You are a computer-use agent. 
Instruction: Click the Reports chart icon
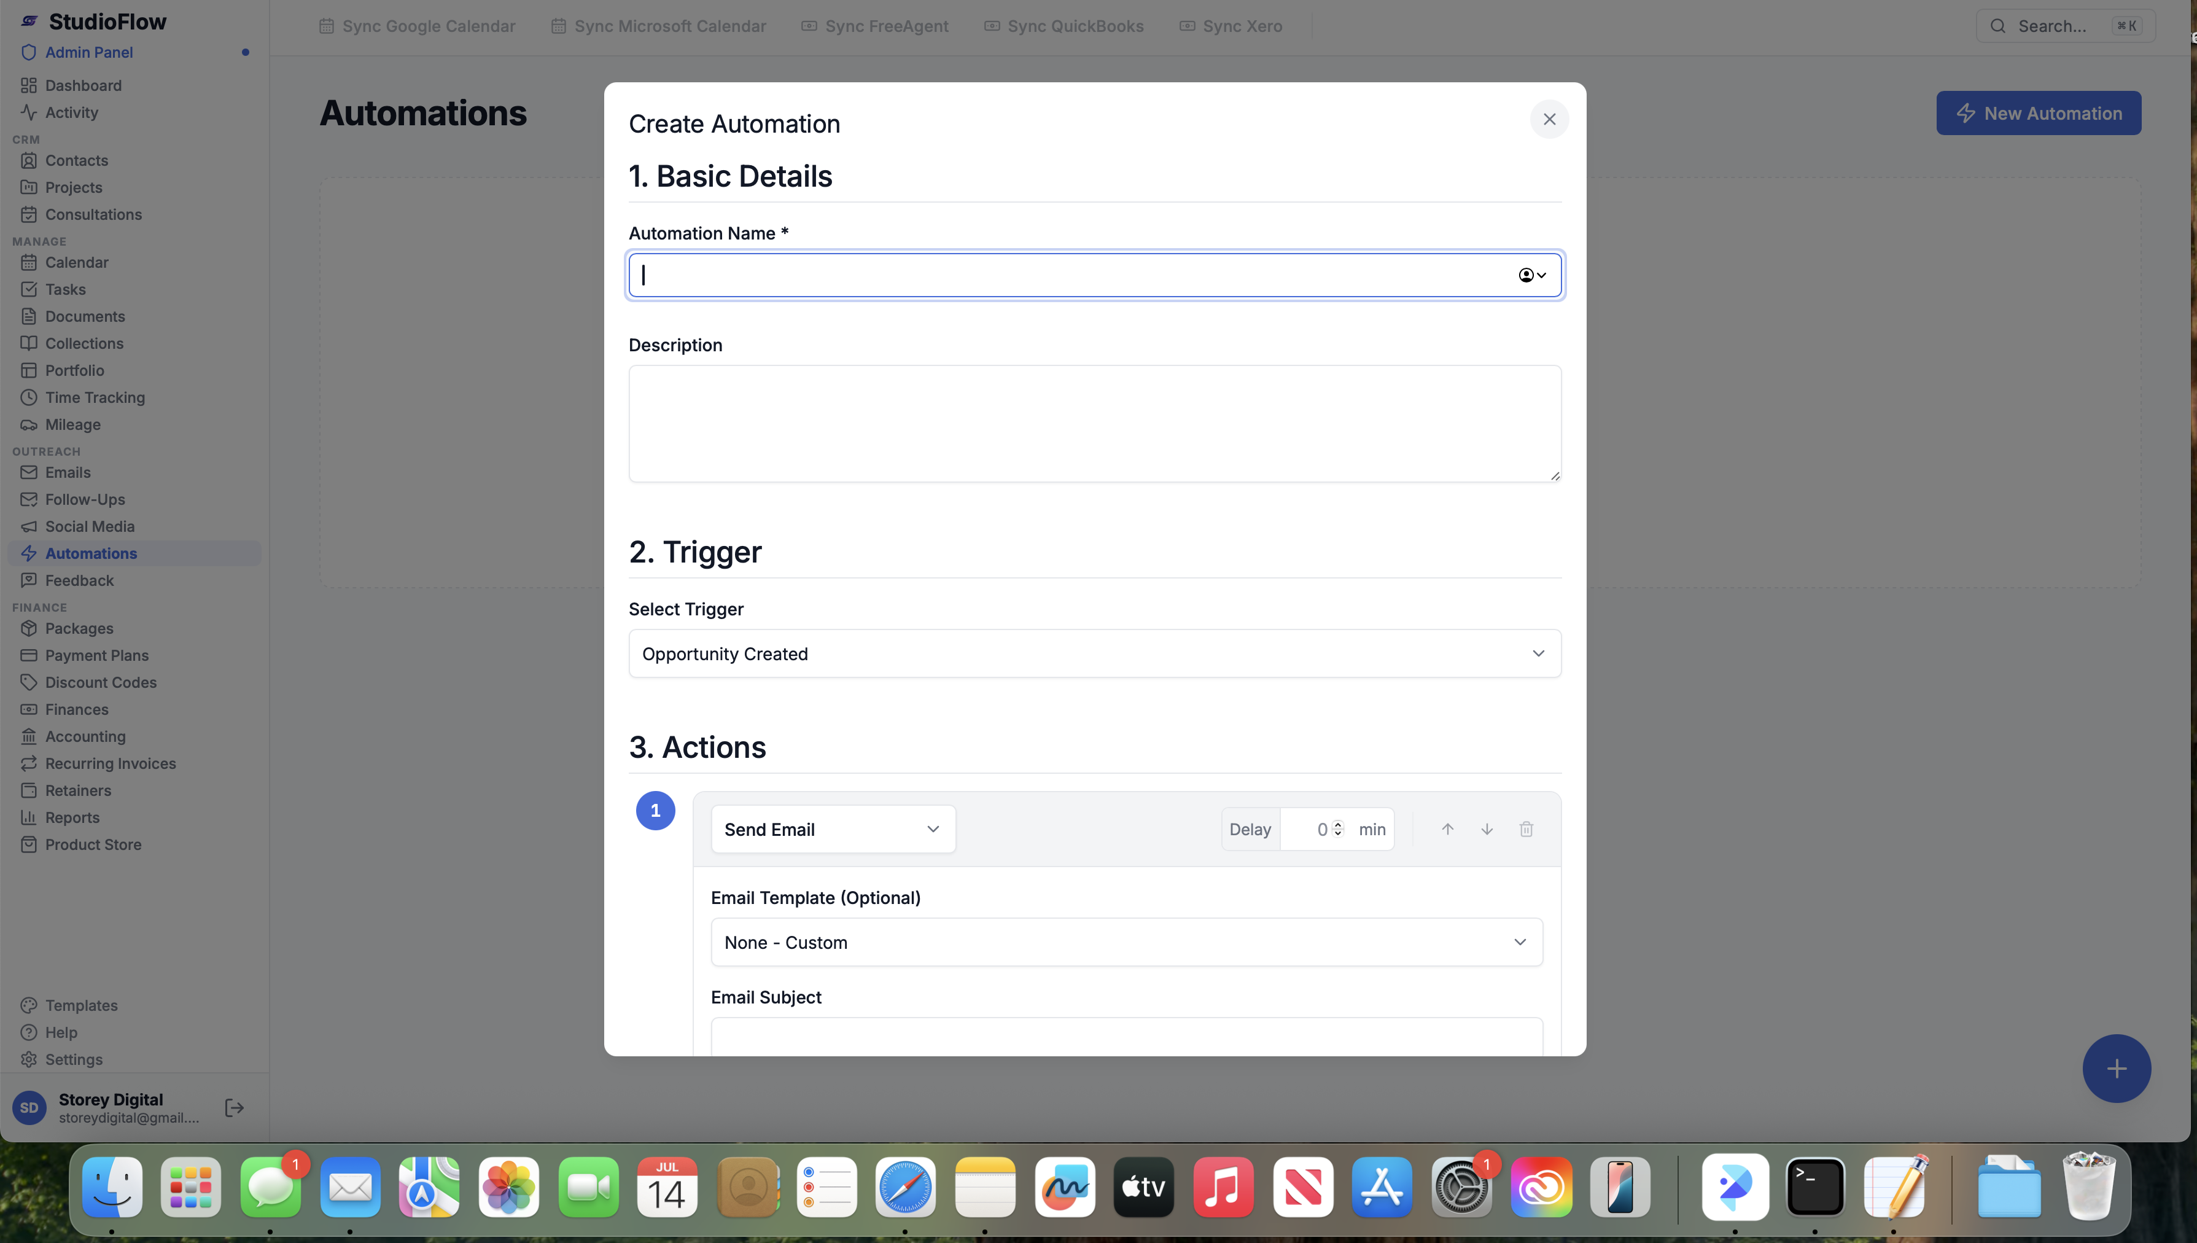[29, 818]
